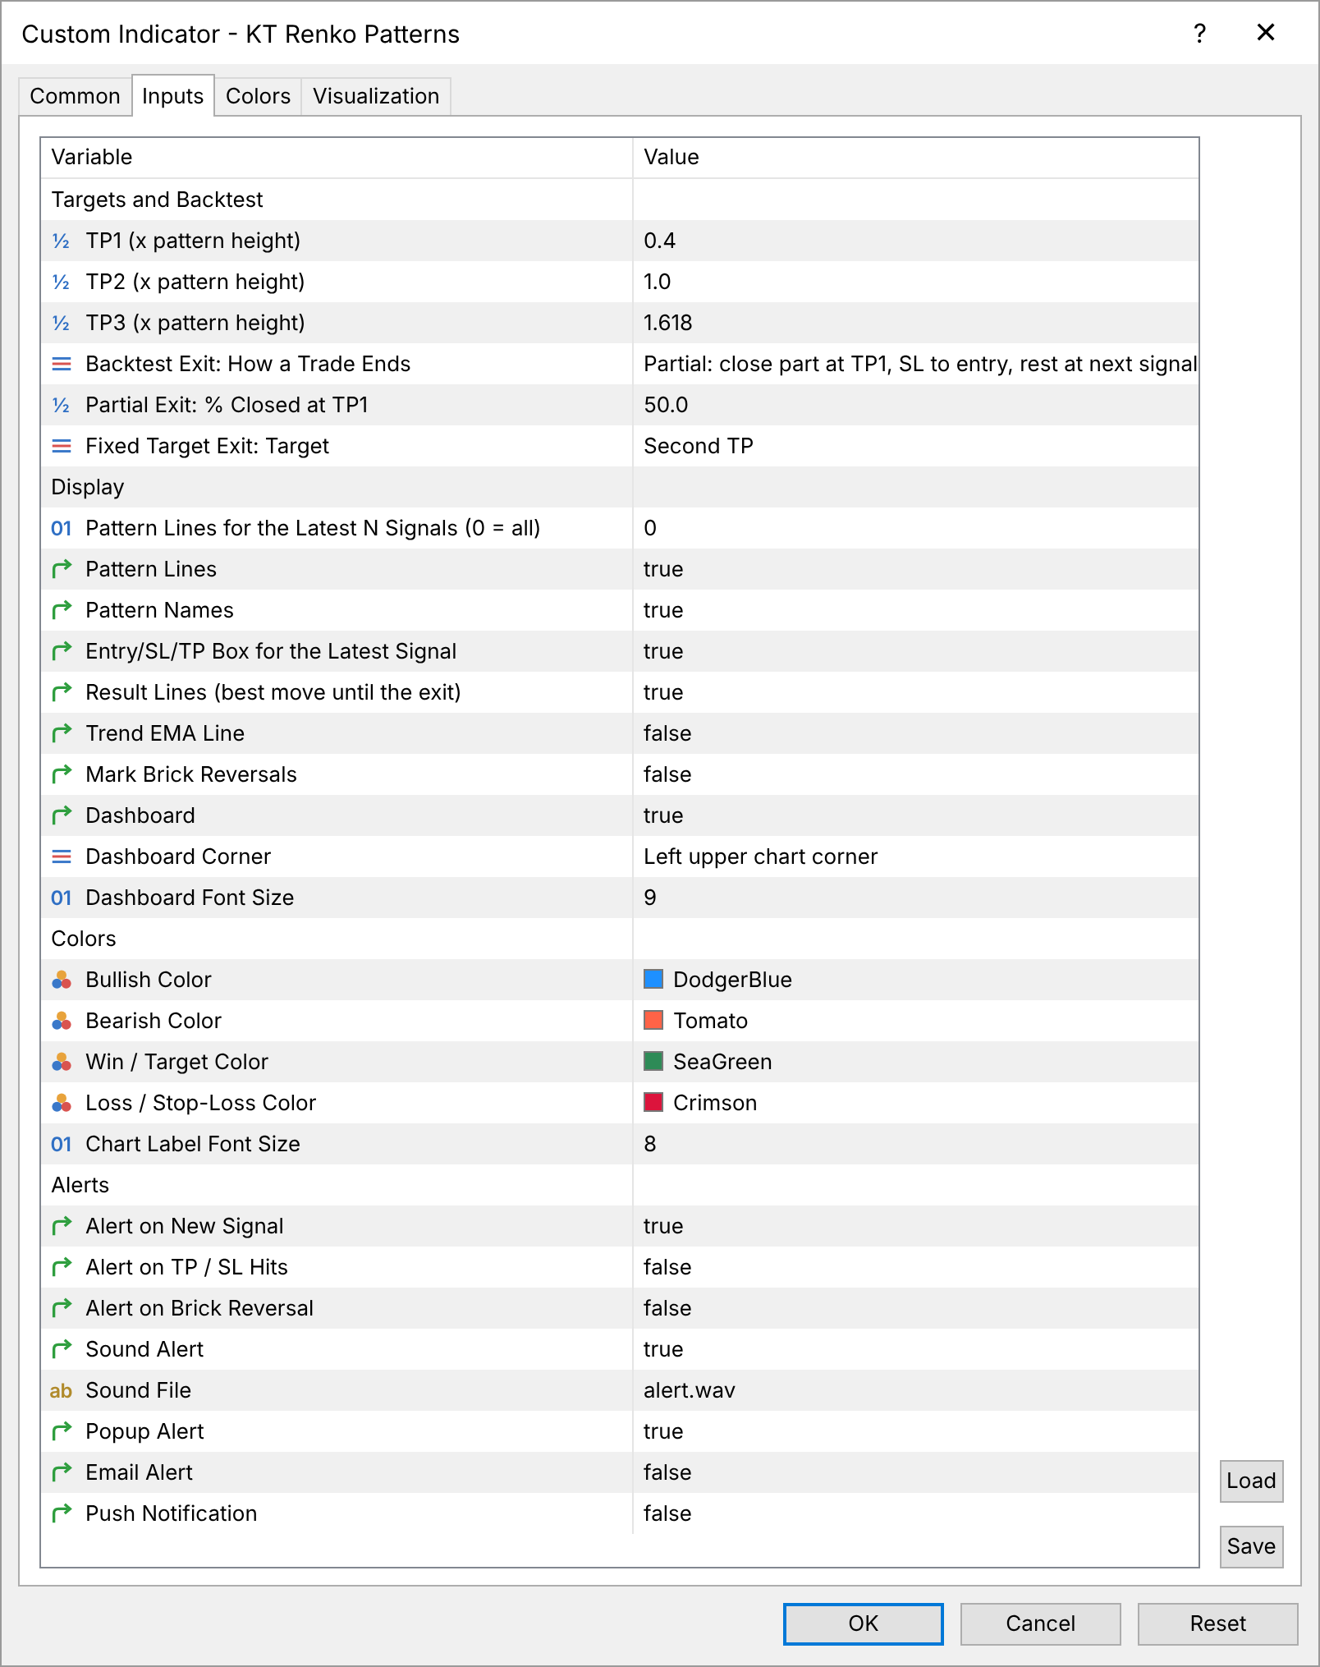Switch to the Common tab

click(x=75, y=96)
